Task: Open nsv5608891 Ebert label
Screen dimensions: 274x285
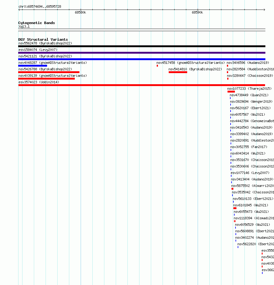Action: tap(255, 231)
